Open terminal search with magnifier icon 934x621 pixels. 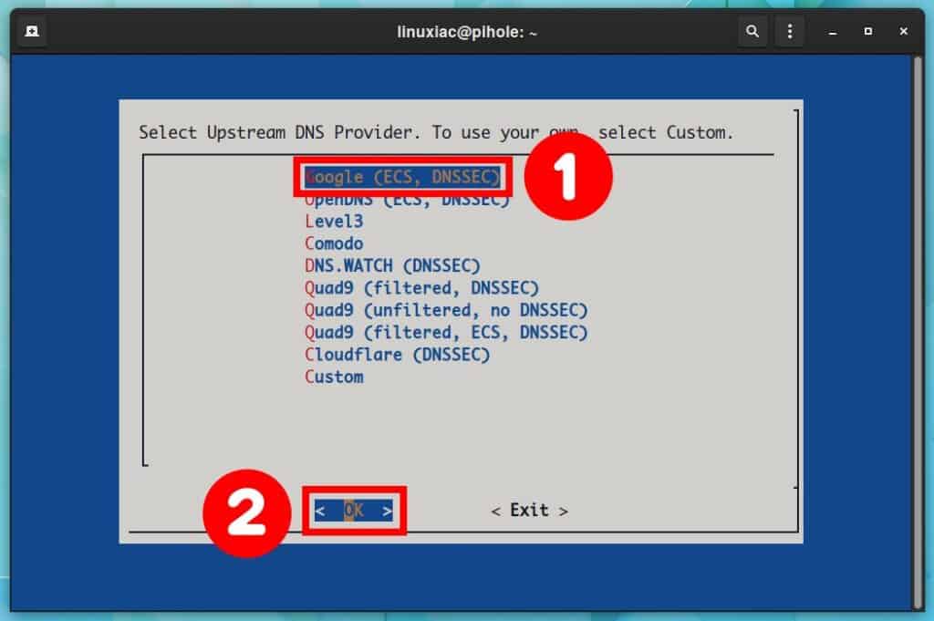click(752, 31)
